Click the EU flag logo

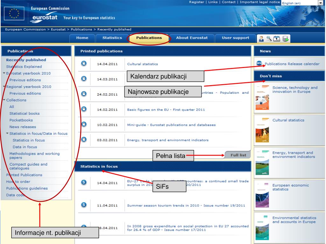(14, 13)
